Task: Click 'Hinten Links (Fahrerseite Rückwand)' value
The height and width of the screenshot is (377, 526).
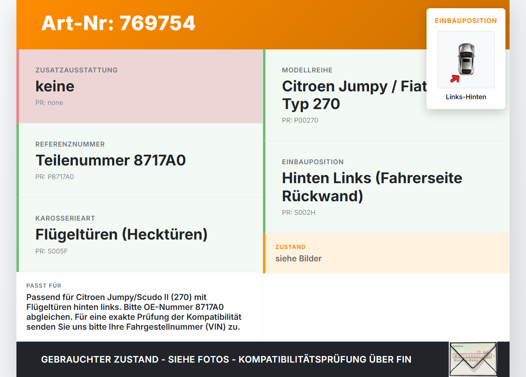Action: [x=372, y=187]
